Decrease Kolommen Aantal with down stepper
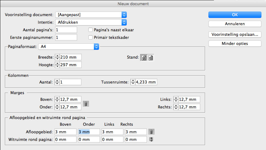The height and width of the screenshot is (150, 266). 57,84
